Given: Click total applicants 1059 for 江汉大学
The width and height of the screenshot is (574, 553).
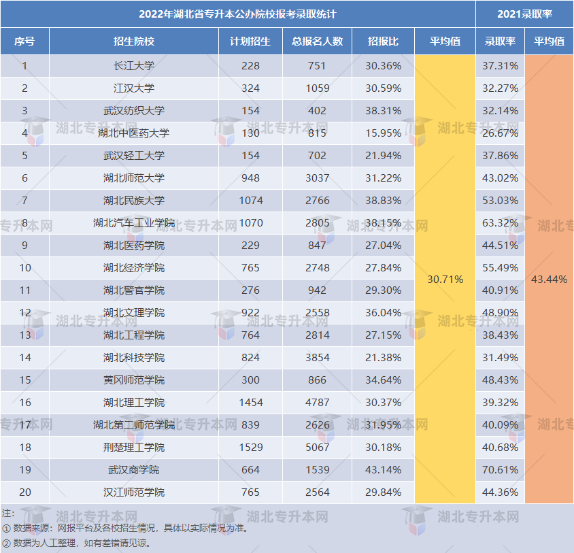Looking at the screenshot, I should click(318, 88).
